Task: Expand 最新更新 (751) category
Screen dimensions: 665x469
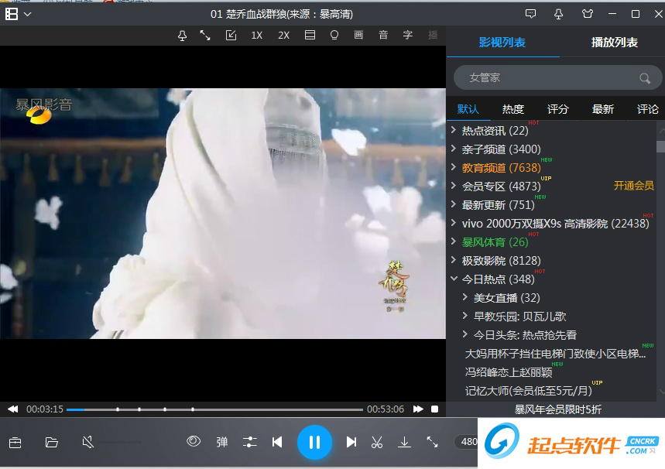Action: click(454, 204)
